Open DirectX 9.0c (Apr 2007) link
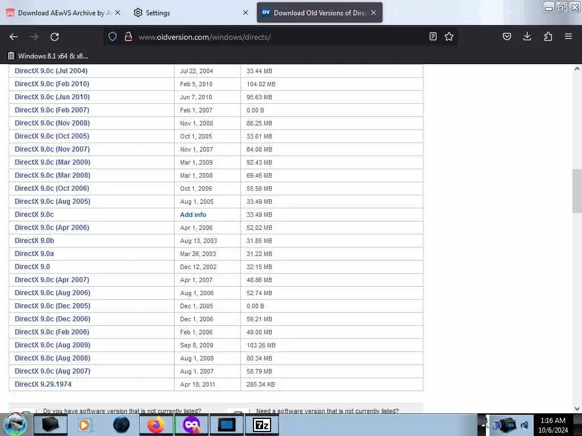Viewport: 582px width, 436px height. (52, 280)
